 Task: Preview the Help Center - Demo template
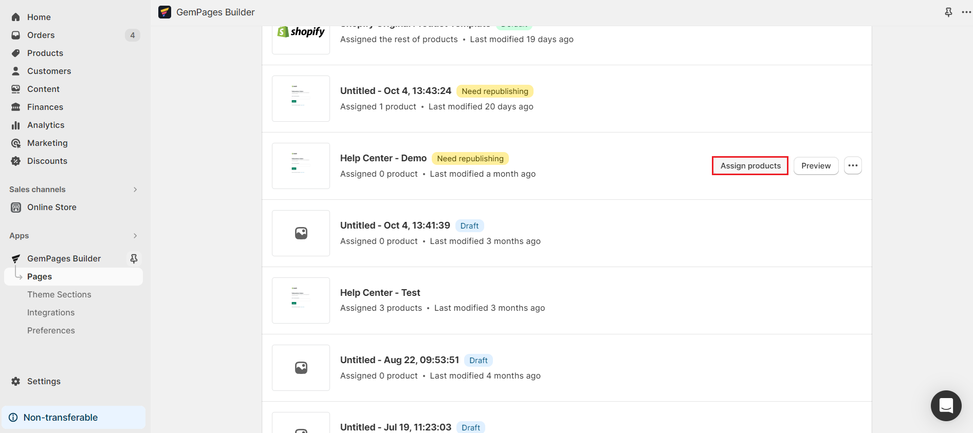click(x=816, y=165)
